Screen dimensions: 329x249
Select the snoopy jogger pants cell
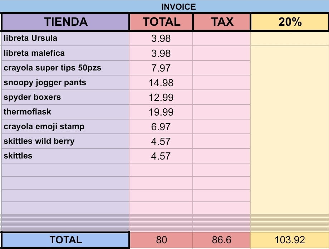(x=65, y=83)
